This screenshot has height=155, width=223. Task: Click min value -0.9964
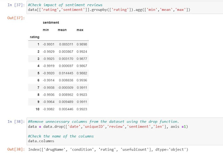point(48,102)
